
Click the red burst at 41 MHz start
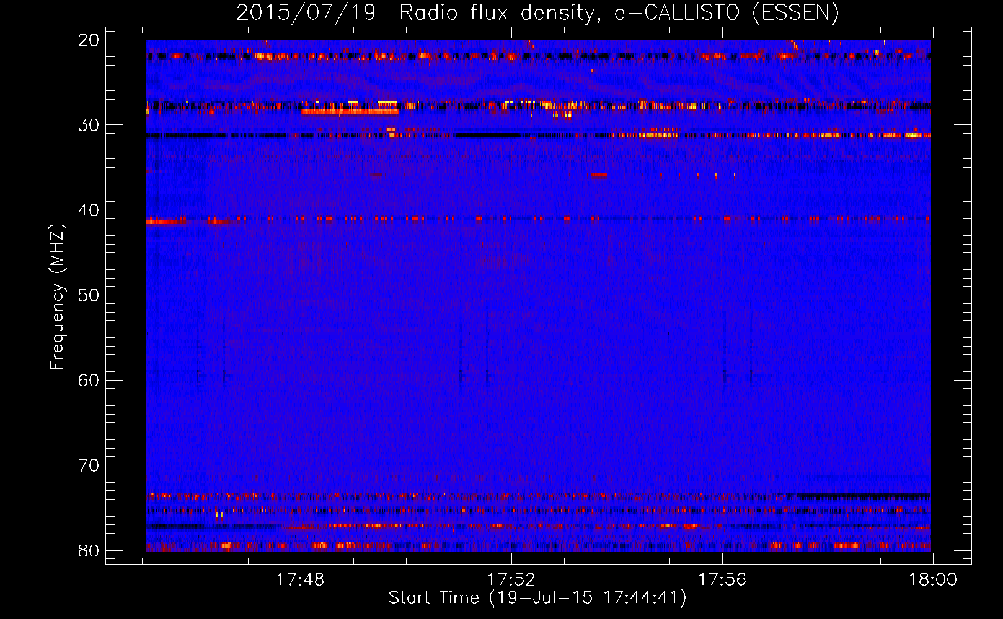(166, 221)
